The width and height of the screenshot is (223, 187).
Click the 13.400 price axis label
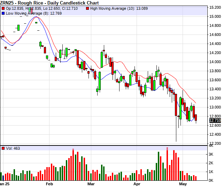point(215,89)
